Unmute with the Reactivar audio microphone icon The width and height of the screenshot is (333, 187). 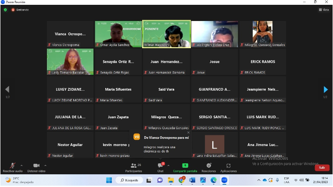tap(12, 166)
